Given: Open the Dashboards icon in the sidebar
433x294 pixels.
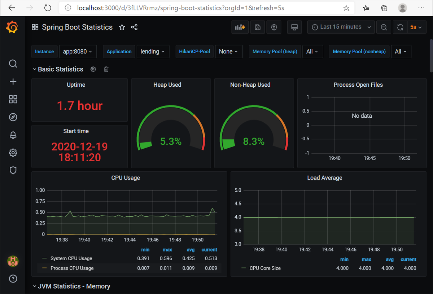Looking at the screenshot, I should (13, 99).
